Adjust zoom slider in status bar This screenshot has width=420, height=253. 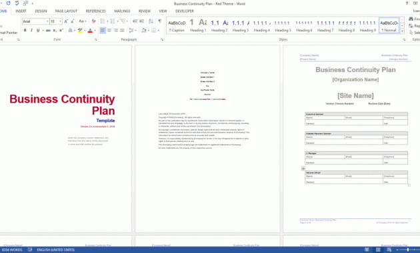408,250
